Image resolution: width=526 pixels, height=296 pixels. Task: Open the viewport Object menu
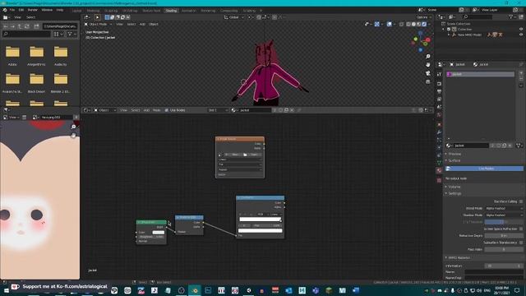point(154,24)
